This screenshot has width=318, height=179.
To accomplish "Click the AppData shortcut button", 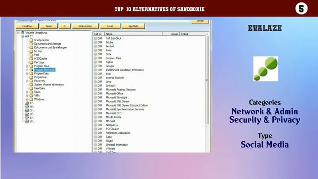I will (133, 26).
